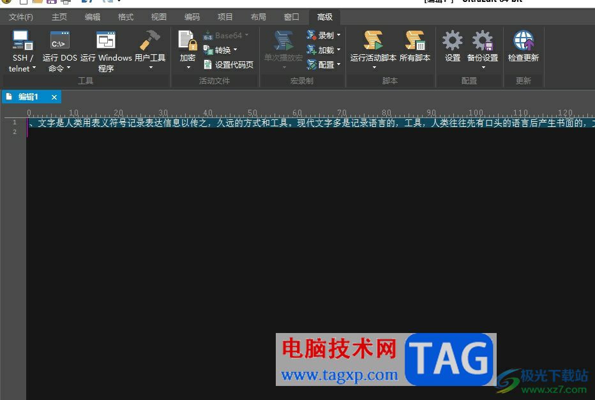Click the document icon on 编辑1 tab
Image resolution: width=595 pixels, height=400 pixels.
pyautogui.click(x=9, y=97)
